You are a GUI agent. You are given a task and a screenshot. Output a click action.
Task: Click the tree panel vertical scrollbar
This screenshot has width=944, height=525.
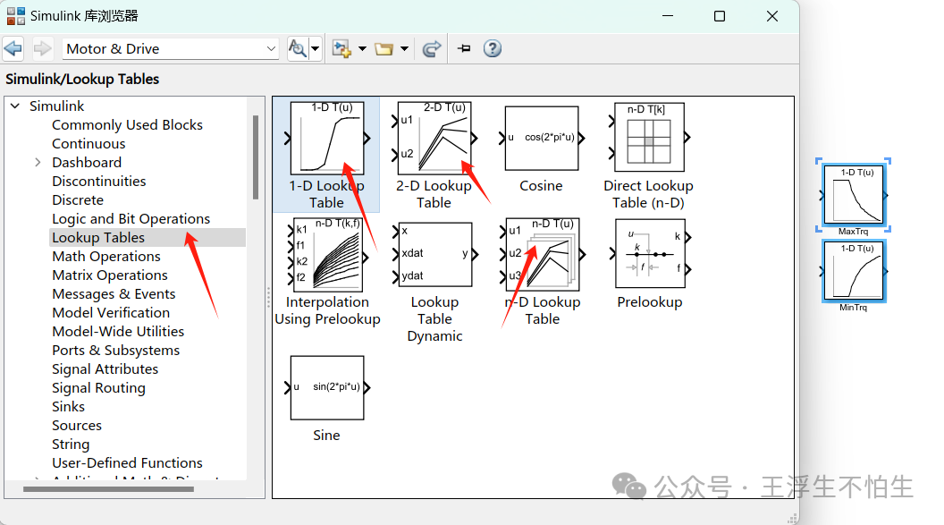256,157
